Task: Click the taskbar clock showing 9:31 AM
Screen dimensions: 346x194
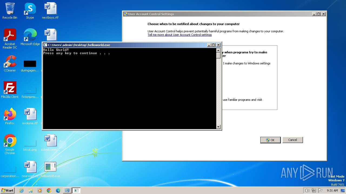Action: [332, 190]
